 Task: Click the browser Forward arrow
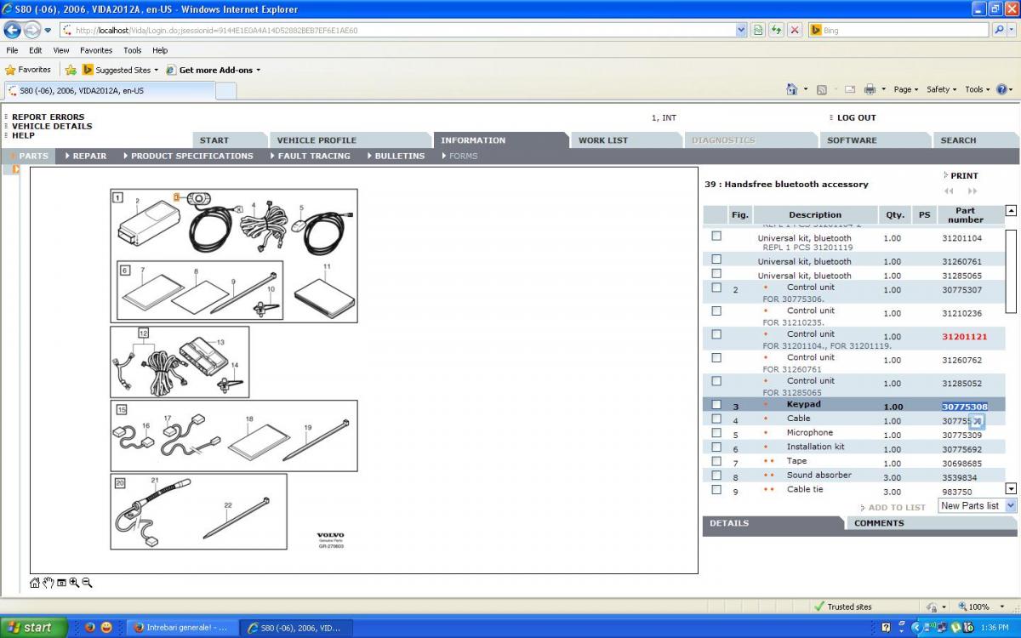tap(32, 30)
